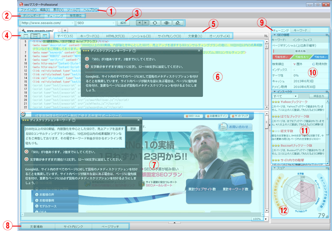The width and height of the screenshot is (332, 231).
Task: Open the SEO keyword dropdown
Action: point(113,23)
